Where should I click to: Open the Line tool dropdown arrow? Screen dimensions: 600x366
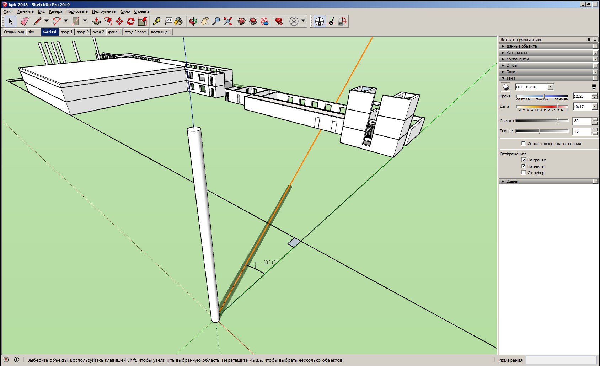[x=47, y=21]
